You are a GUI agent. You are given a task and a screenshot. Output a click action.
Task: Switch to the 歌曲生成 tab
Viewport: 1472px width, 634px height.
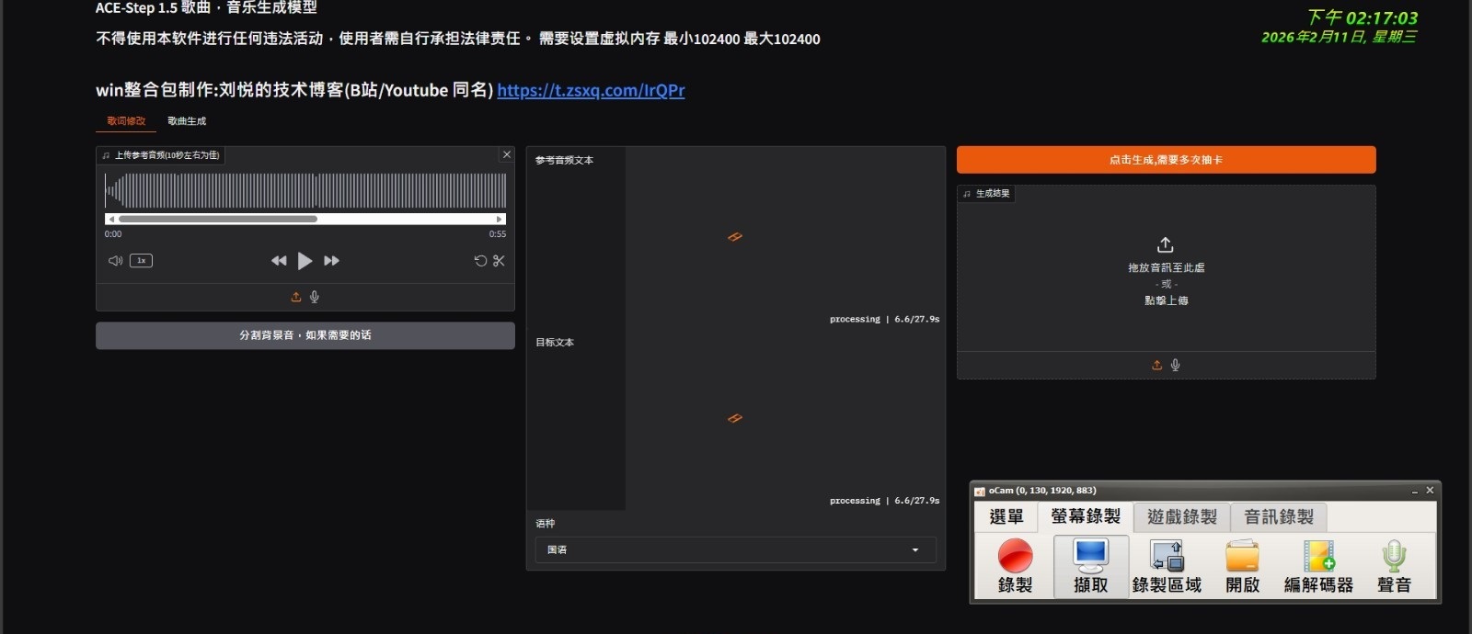pyautogui.click(x=187, y=121)
